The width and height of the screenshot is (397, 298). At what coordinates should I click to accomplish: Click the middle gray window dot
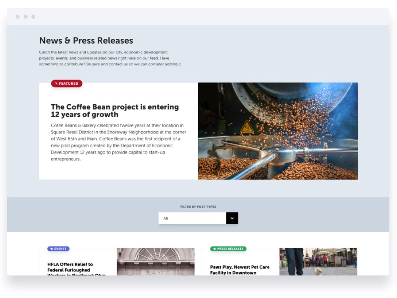pyautogui.click(x=25, y=17)
